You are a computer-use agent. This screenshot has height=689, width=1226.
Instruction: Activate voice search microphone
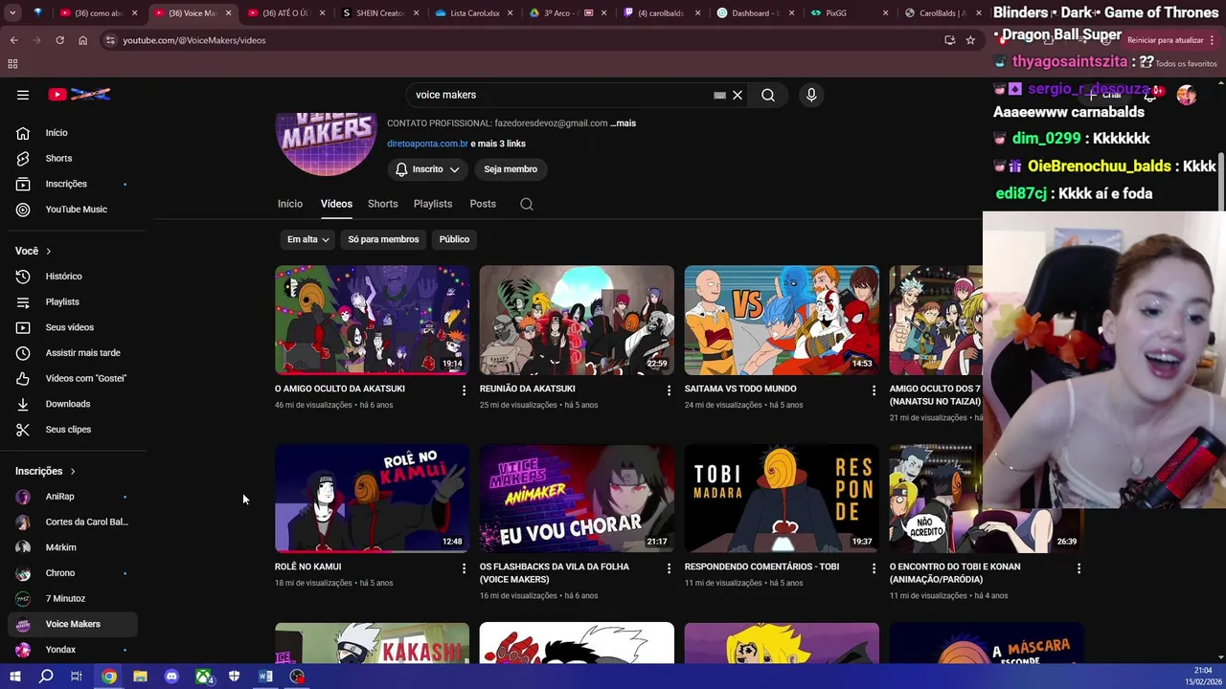pos(811,95)
